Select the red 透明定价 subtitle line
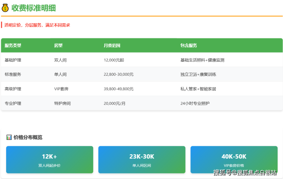 pyautogui.click(x=37, y=25)
